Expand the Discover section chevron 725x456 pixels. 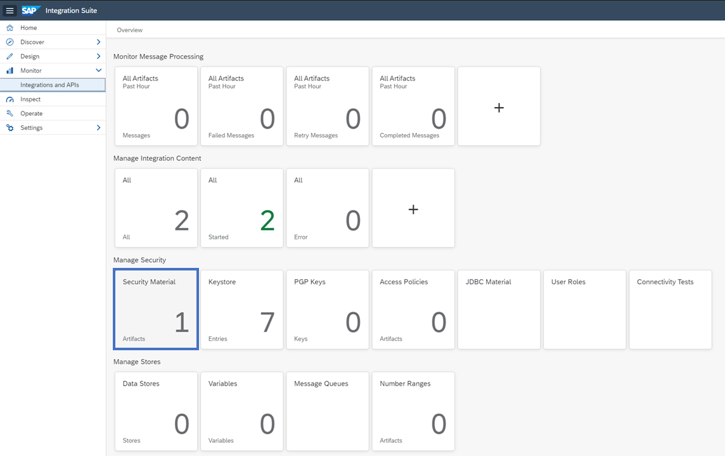pyautogui.click(x=98, y=42)
